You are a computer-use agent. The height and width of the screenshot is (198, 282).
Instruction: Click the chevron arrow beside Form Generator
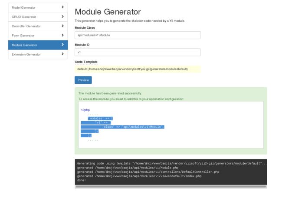[62, 35]
